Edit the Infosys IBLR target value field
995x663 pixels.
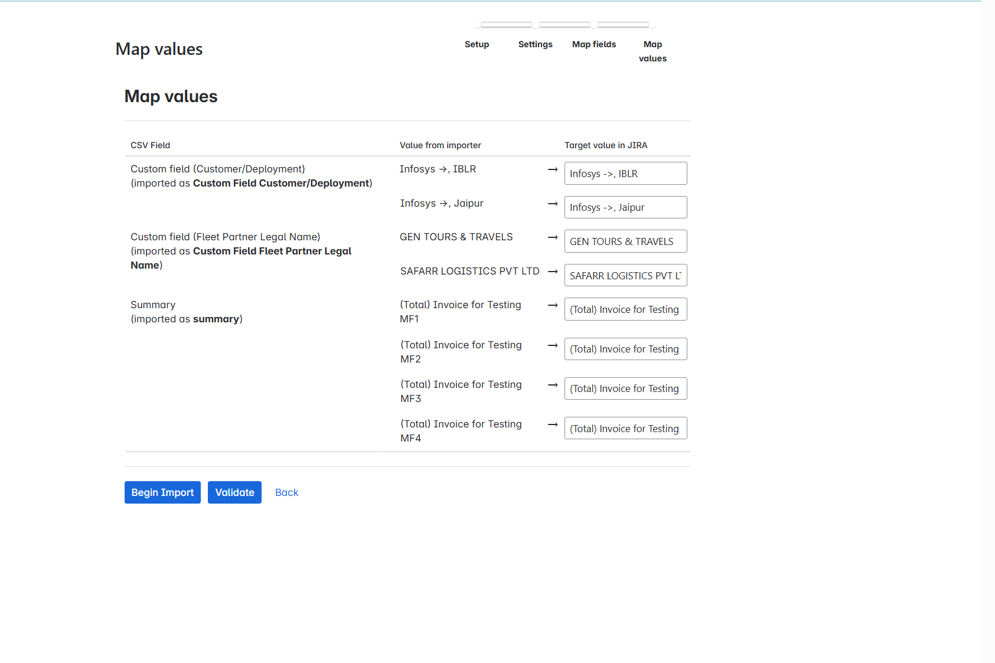(625, 173)
